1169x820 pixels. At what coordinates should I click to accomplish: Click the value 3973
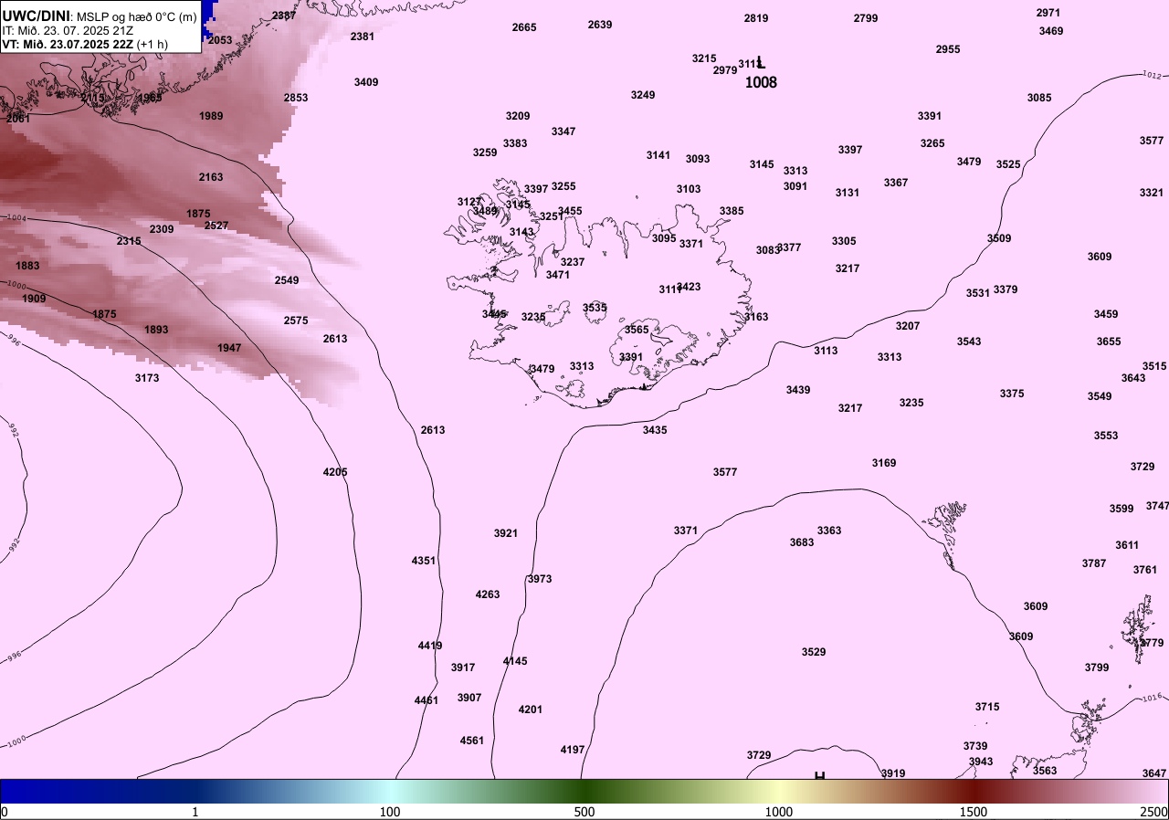tap(540, 579)
